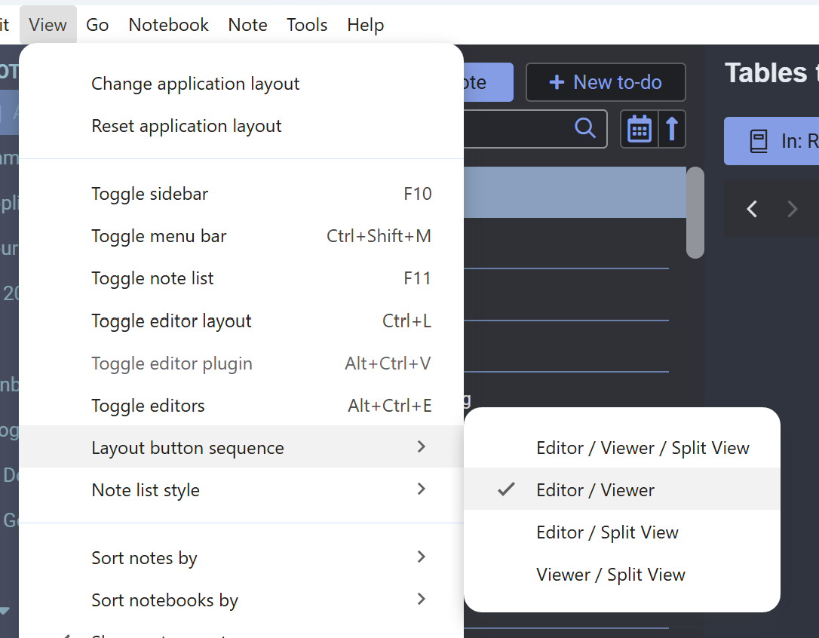Image resolution: width=819 pixels, height=638 pixels.
Task: Click the New to-do button
Action: click(606, 81)
